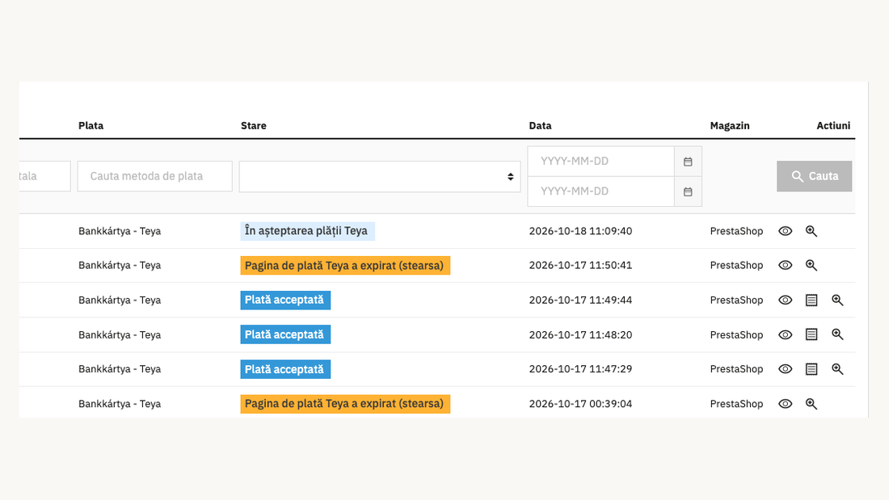This screenshot has width=889, height=500.
Task: Open invoice document for 2026-10-17 11:48:20 order
Action: (x=811, y=335)
